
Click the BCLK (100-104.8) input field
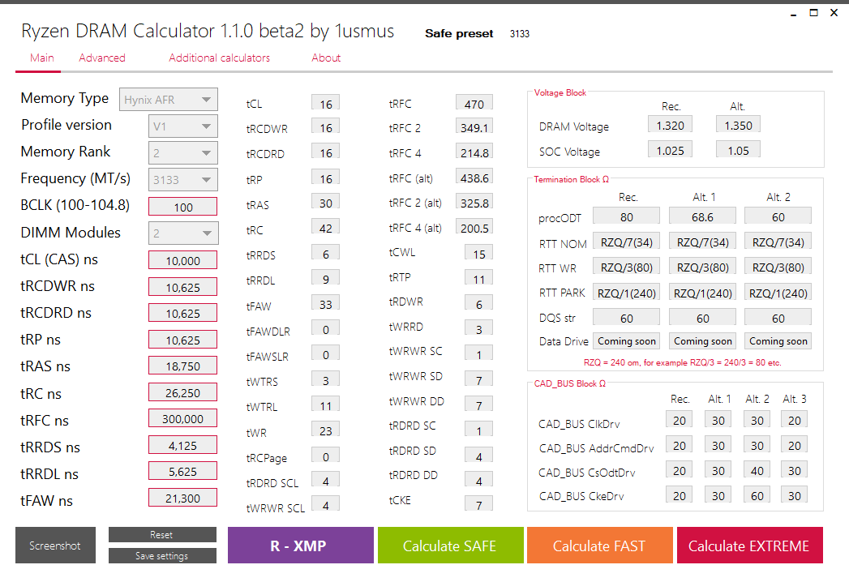[x=183, y=207]
